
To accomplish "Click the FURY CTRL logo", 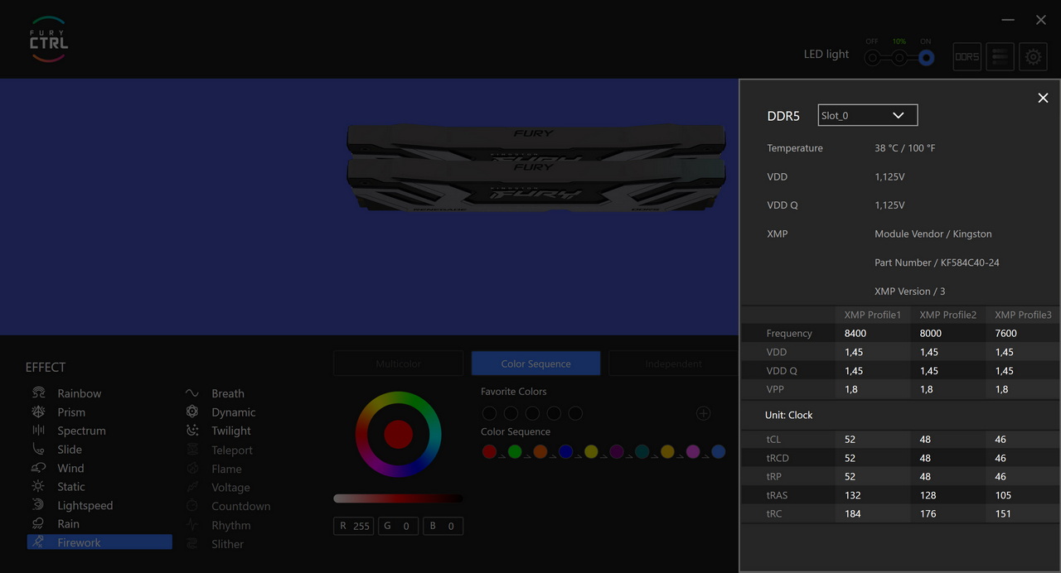I will tap(48, 39).
